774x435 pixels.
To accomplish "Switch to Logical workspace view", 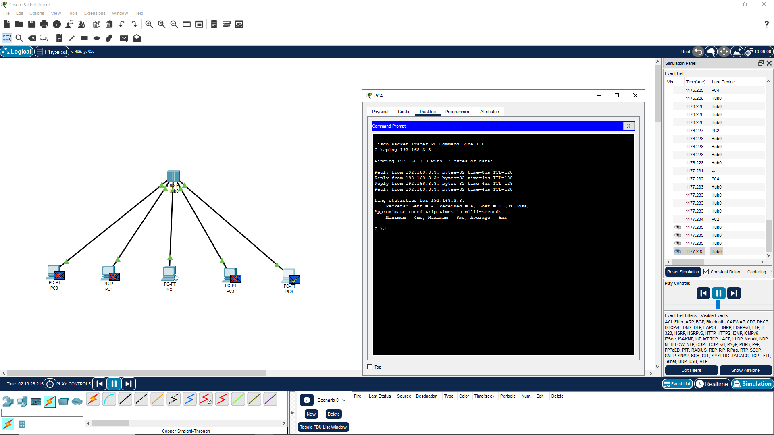I will tap(17, 52).
